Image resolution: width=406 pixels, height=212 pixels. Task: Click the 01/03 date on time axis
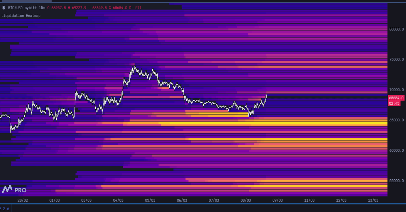[x=54, y=200]
